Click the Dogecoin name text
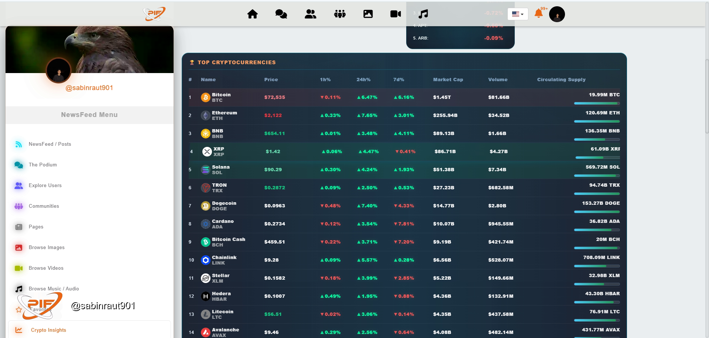This screenshot has width=709, height=338. tap(224, 203)
